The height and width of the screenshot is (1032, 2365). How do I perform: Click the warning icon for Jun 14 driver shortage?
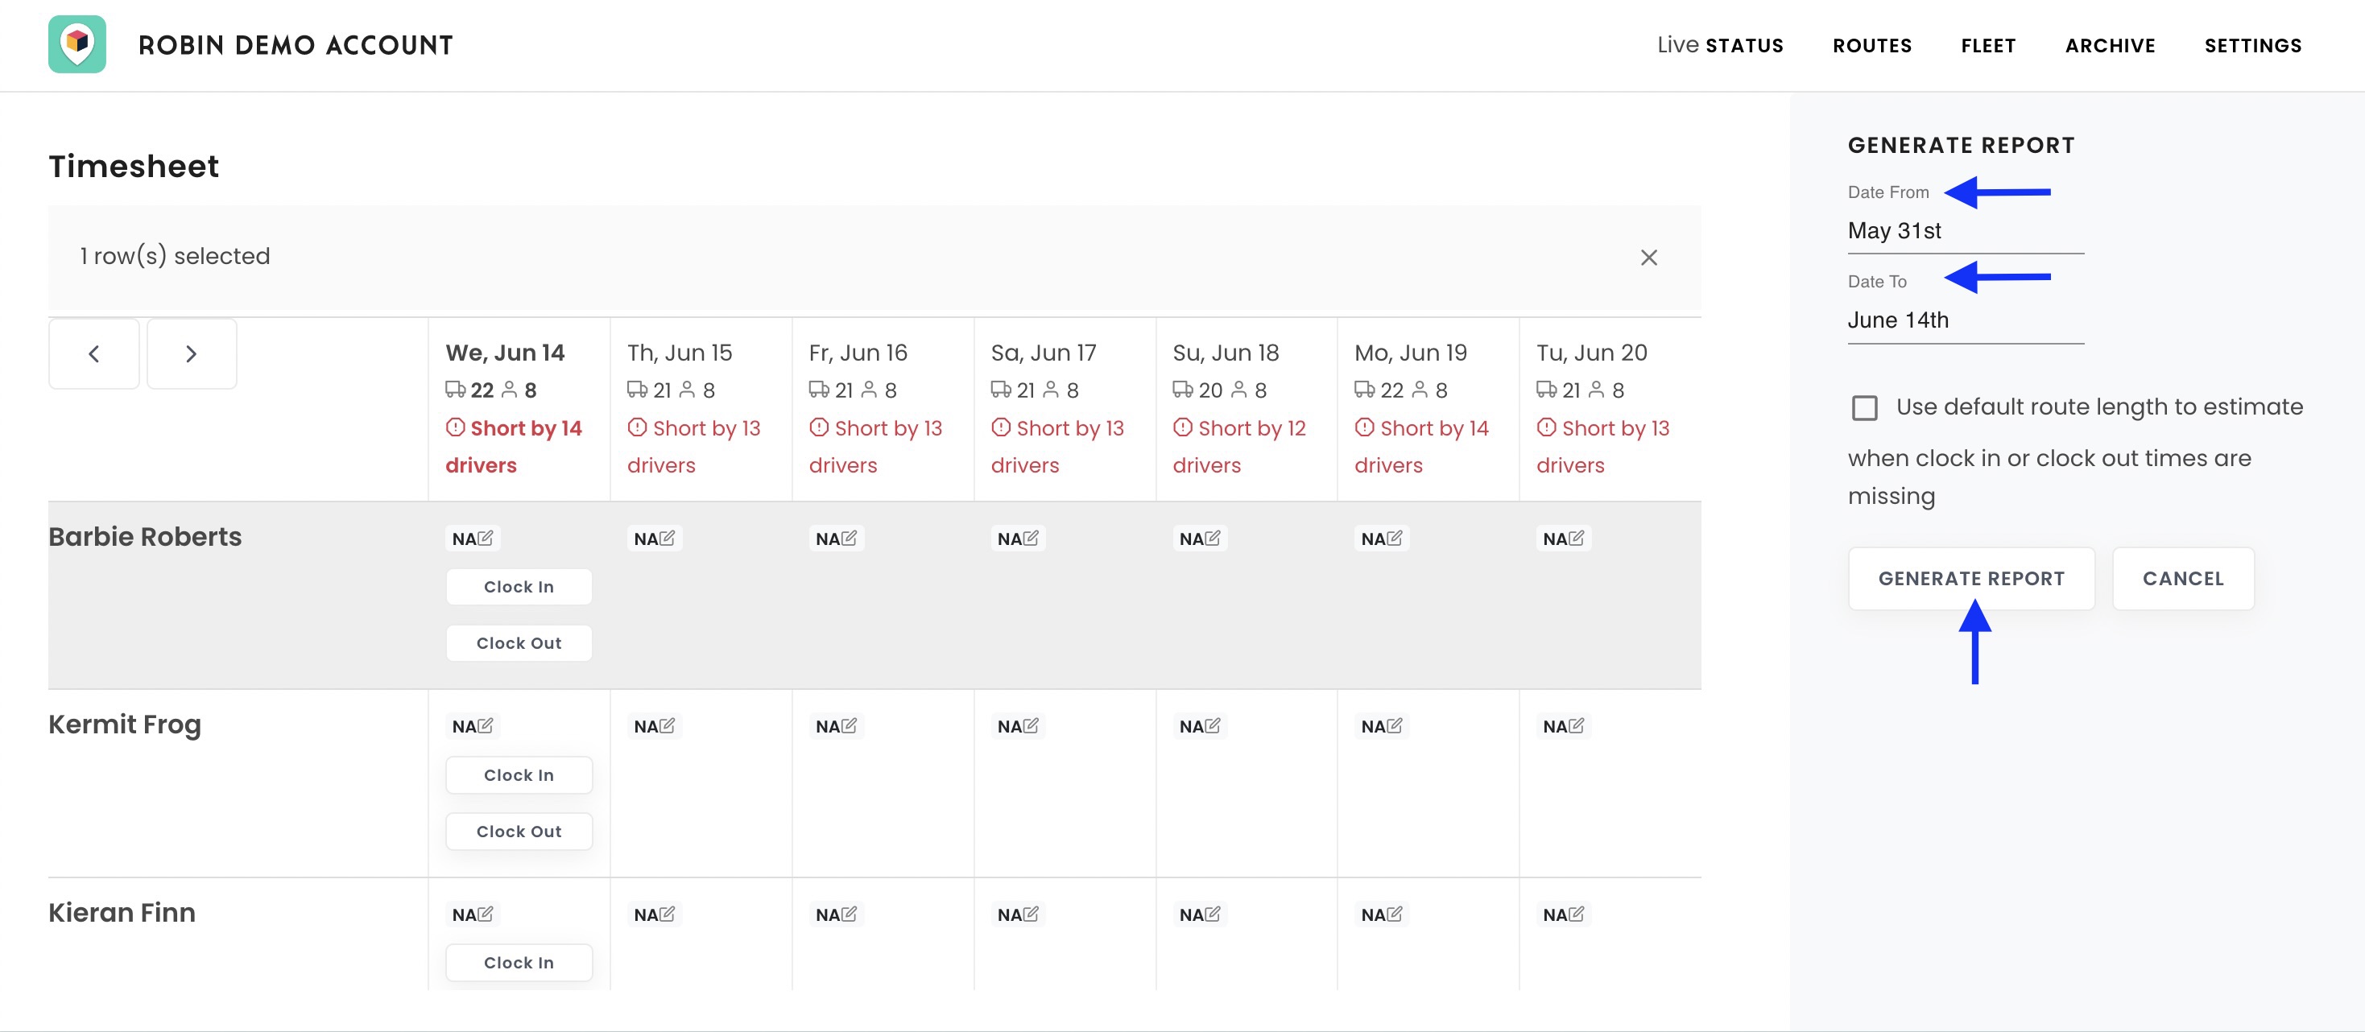456,427
